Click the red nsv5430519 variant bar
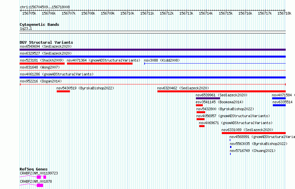The width and height of the screenshot is (295, 189). [x=63, y=91]
